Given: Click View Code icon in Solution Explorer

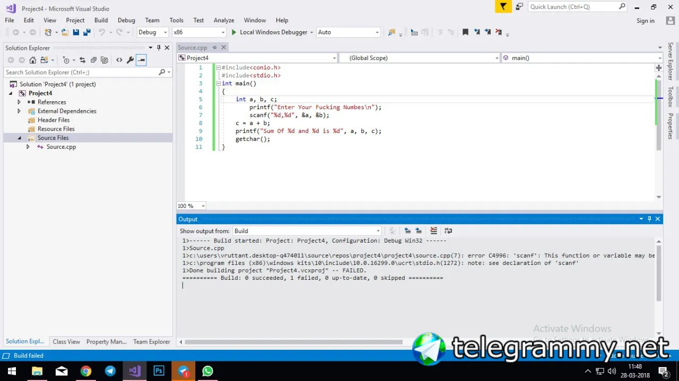Looking at the screenshot, I should click(119, 60).
